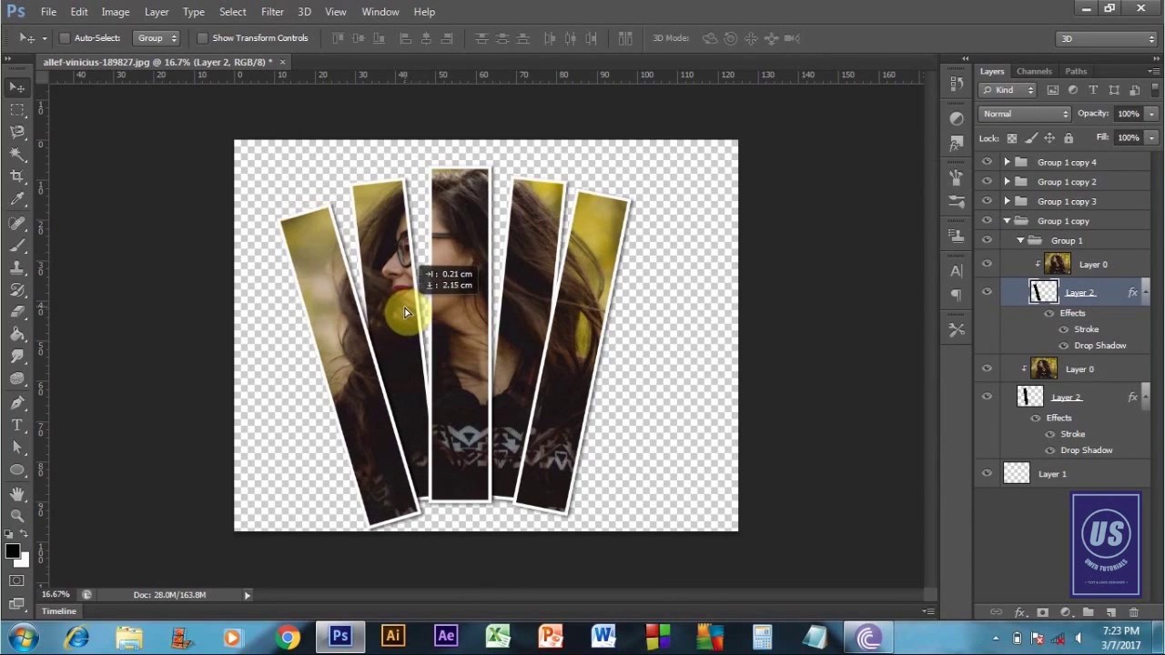
Task: Select the Horizontal Type tool
Action: click(17, 425)
